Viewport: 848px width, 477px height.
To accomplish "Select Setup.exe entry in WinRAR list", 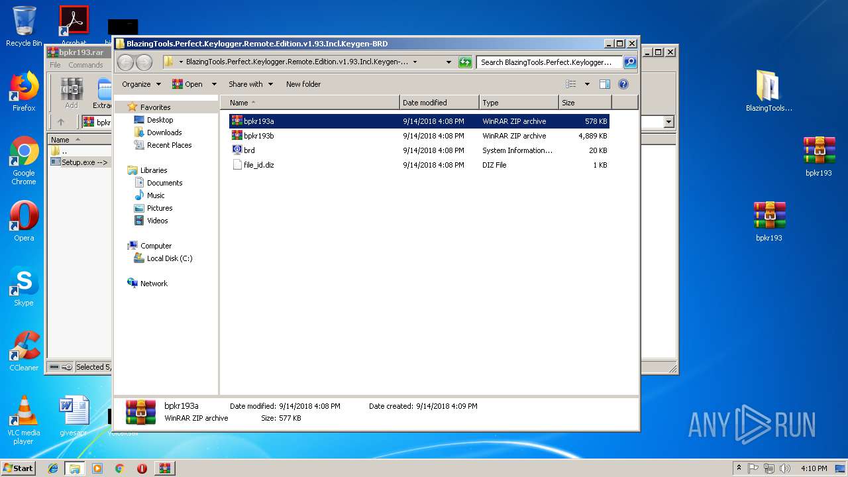I will pyautogui.click(x=80, y=162).
